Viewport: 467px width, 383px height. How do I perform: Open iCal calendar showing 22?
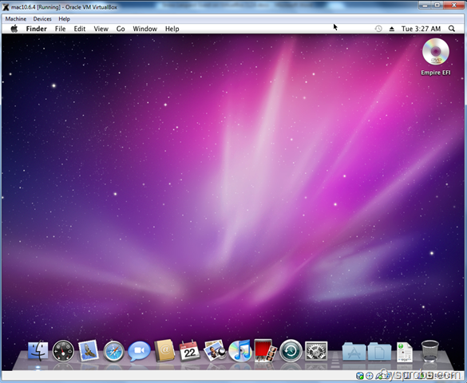pyautogui.click(x=189, y=350)
